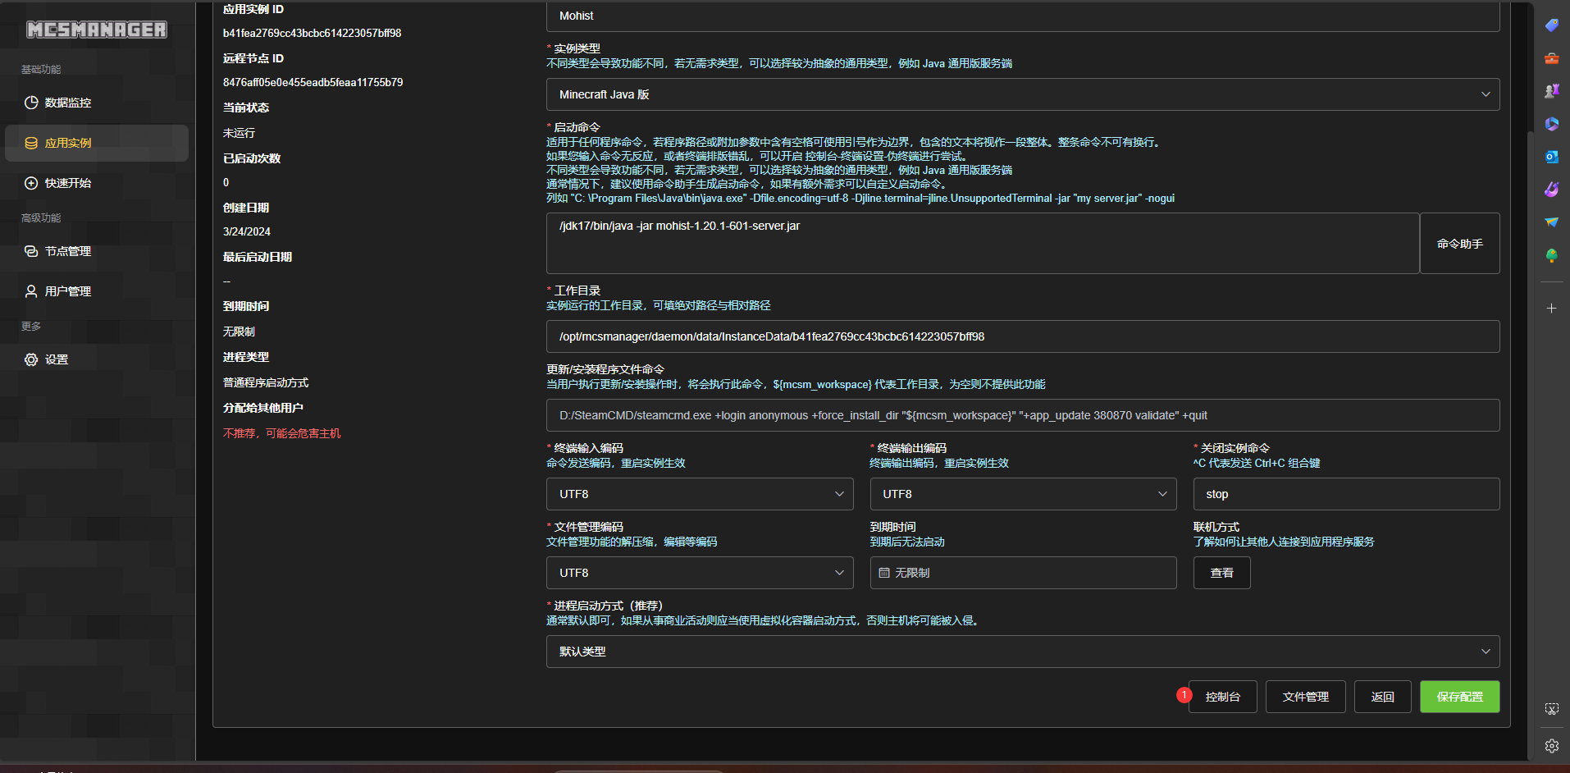The width and height of the screenshot is (1570, 773).
Task: Click the instance ID text b41fea2769cc43bcbc614223057bff98
Action: [312, 34]
